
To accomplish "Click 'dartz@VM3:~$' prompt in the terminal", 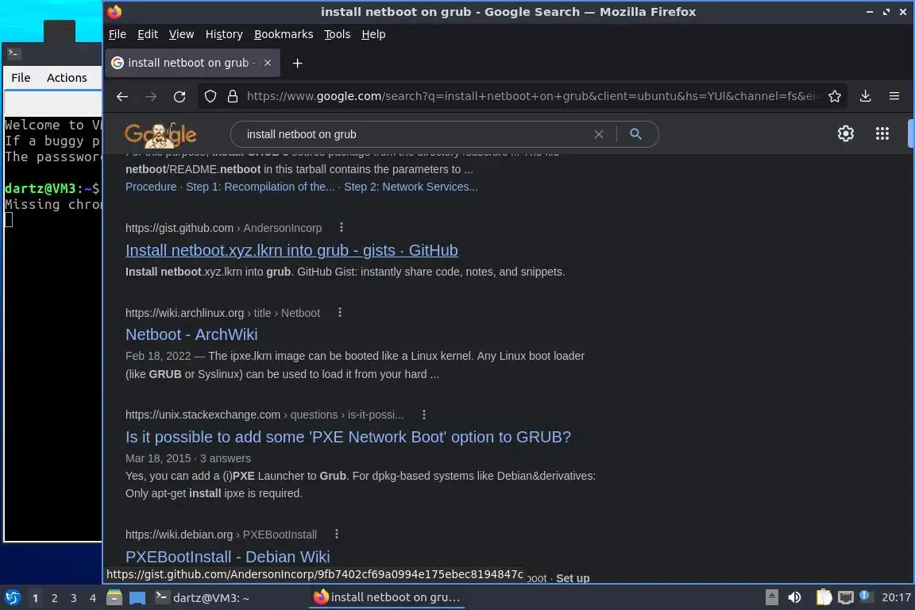I will pos(52,188).
